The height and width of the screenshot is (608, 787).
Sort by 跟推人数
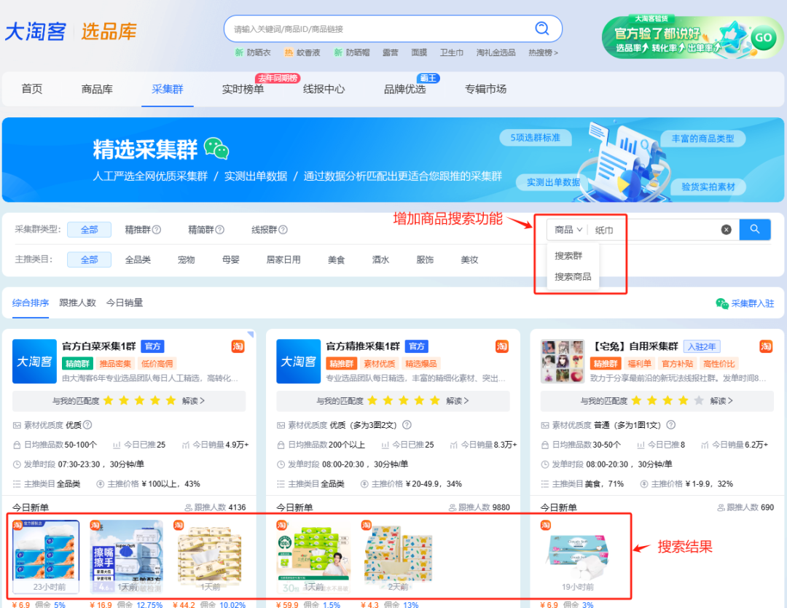click(x=77, y=303)
